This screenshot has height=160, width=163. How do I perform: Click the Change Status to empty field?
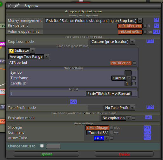click(x=53, y=146)
